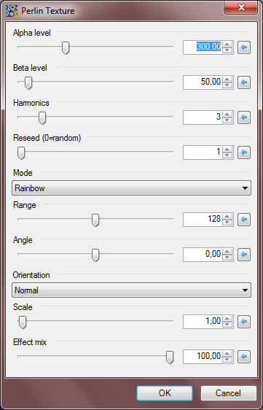263x410 pixels.
Task: Reset Angle with its arrow icon
Action: (x=244, y=255)
